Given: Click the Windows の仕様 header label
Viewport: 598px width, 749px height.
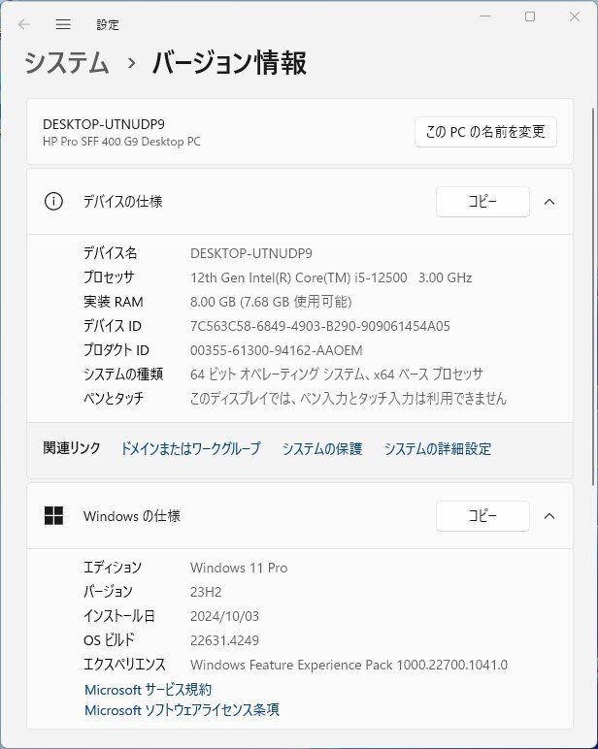Looking at the screenshot, I should point(132,516).
